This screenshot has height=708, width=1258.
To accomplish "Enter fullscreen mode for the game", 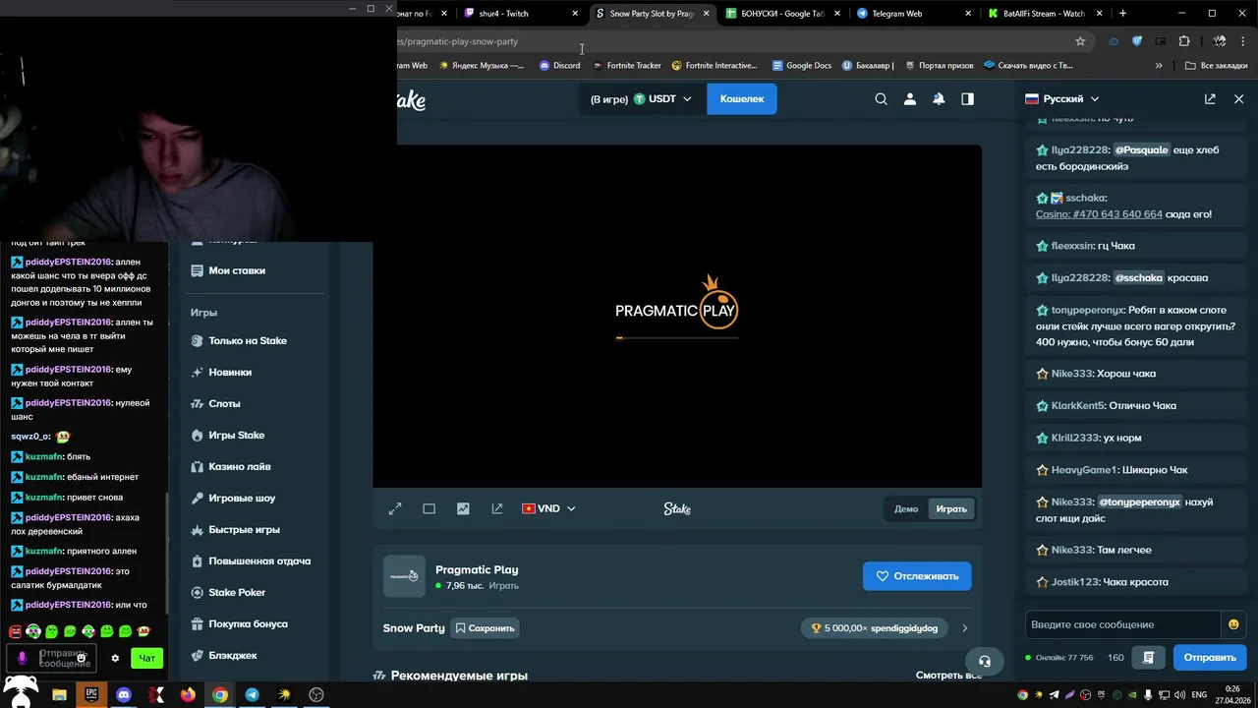I will (395, 508).
